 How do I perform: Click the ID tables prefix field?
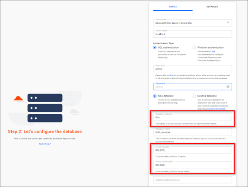pyautogui.click(x=193, y=150)
